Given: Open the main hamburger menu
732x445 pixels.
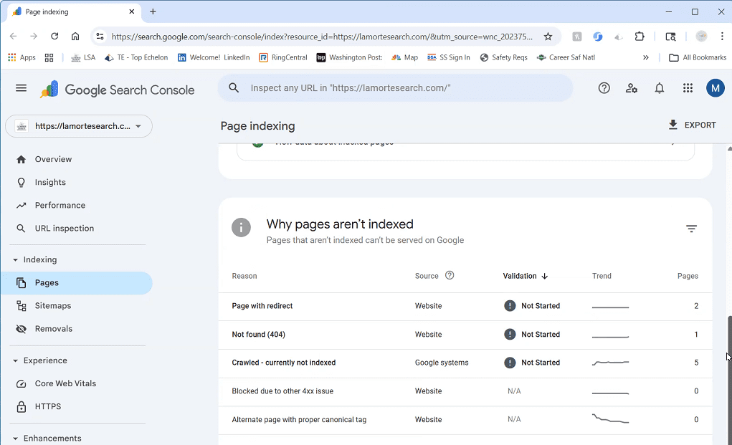Looking at the screenshot, I should tap(21, 88).
